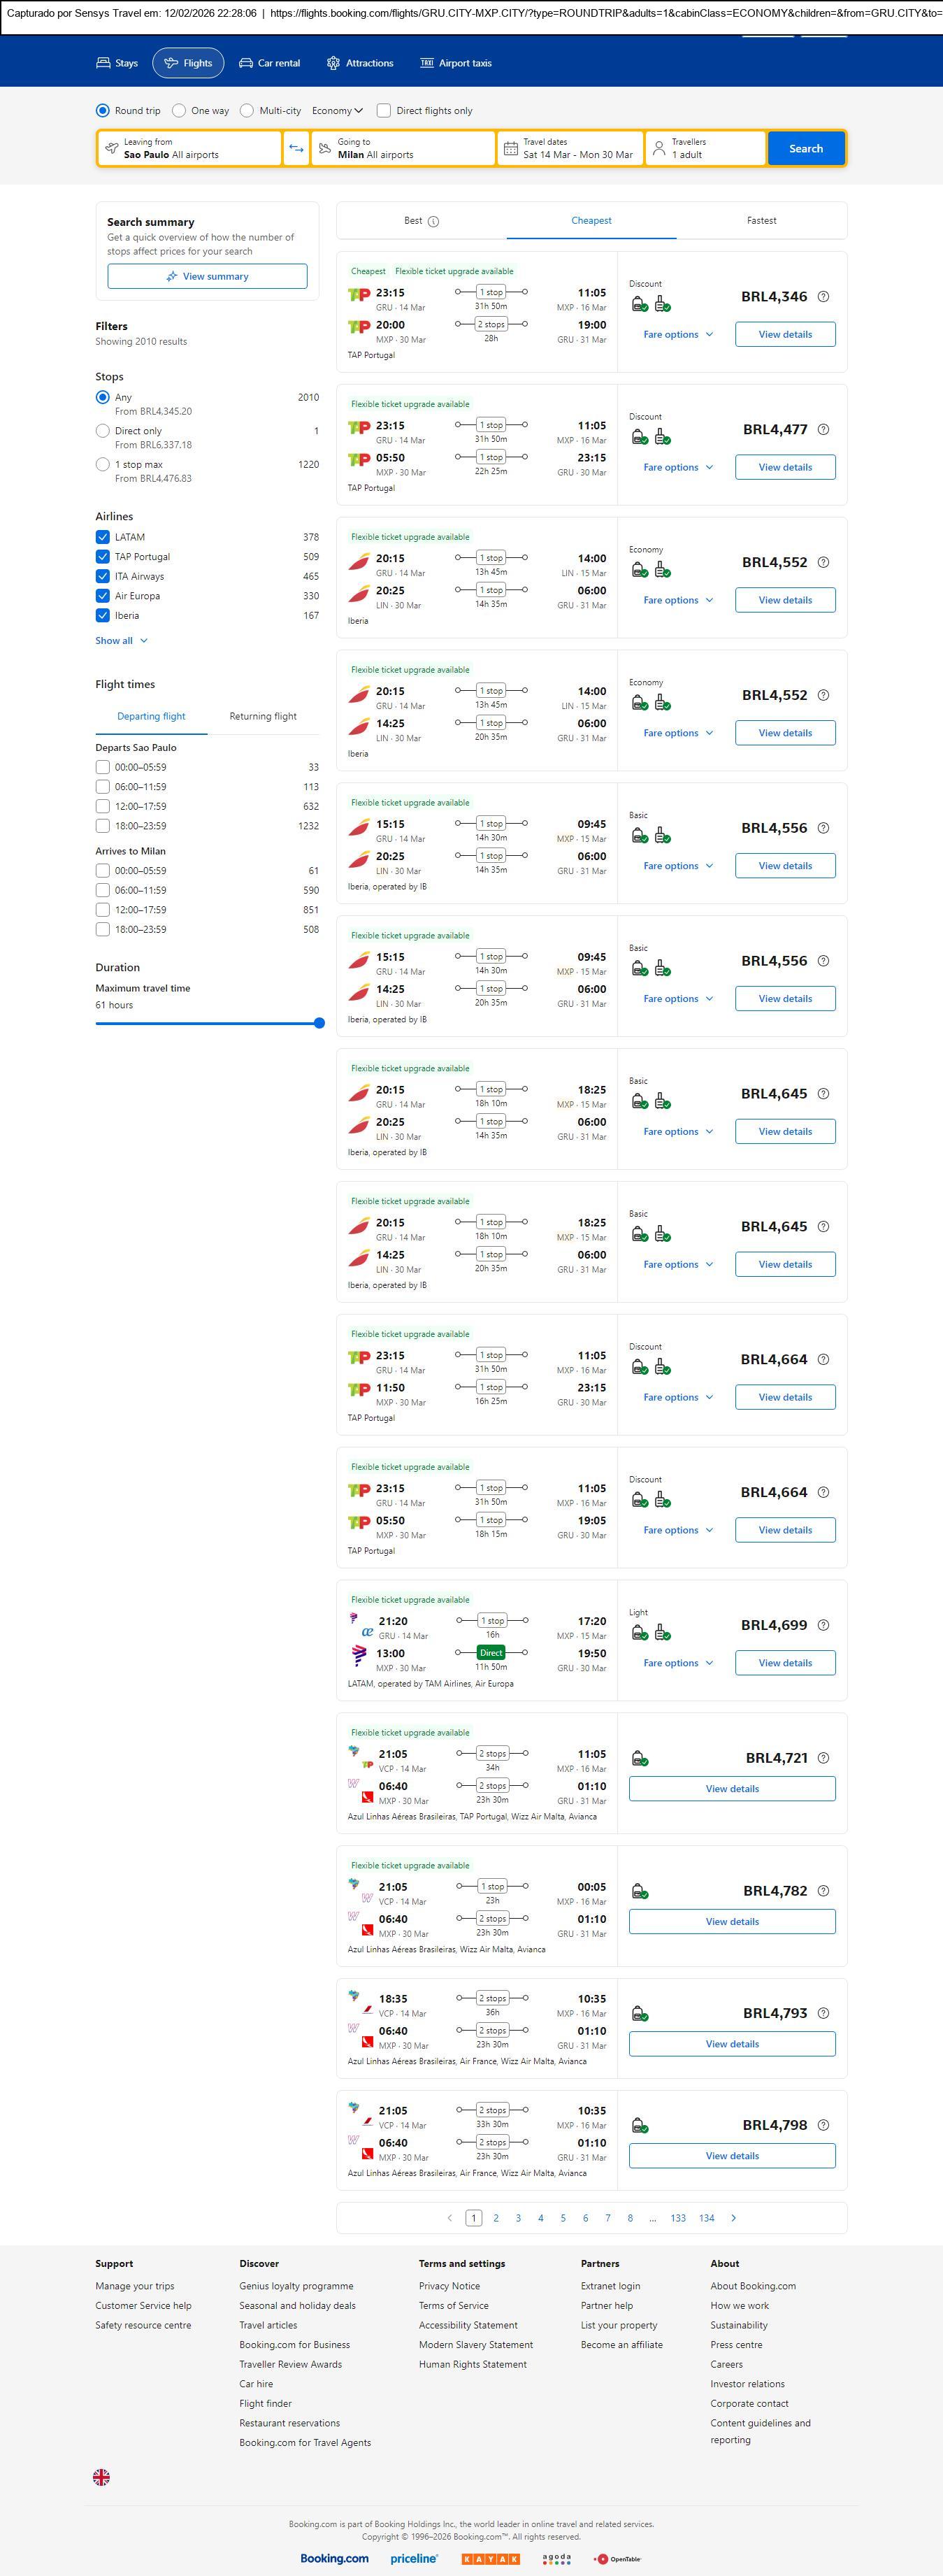The width and height of the screenshot is (943, 2576).
Task: Go to the next results page arrow
Action: coord(733,2217)
